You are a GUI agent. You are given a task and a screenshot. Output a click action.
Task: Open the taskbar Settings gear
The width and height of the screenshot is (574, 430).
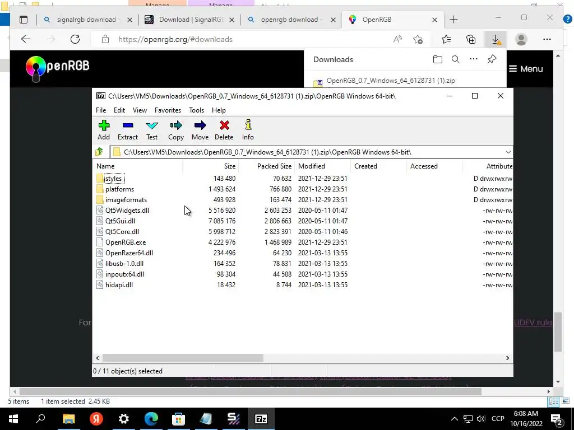click(124, 419)
